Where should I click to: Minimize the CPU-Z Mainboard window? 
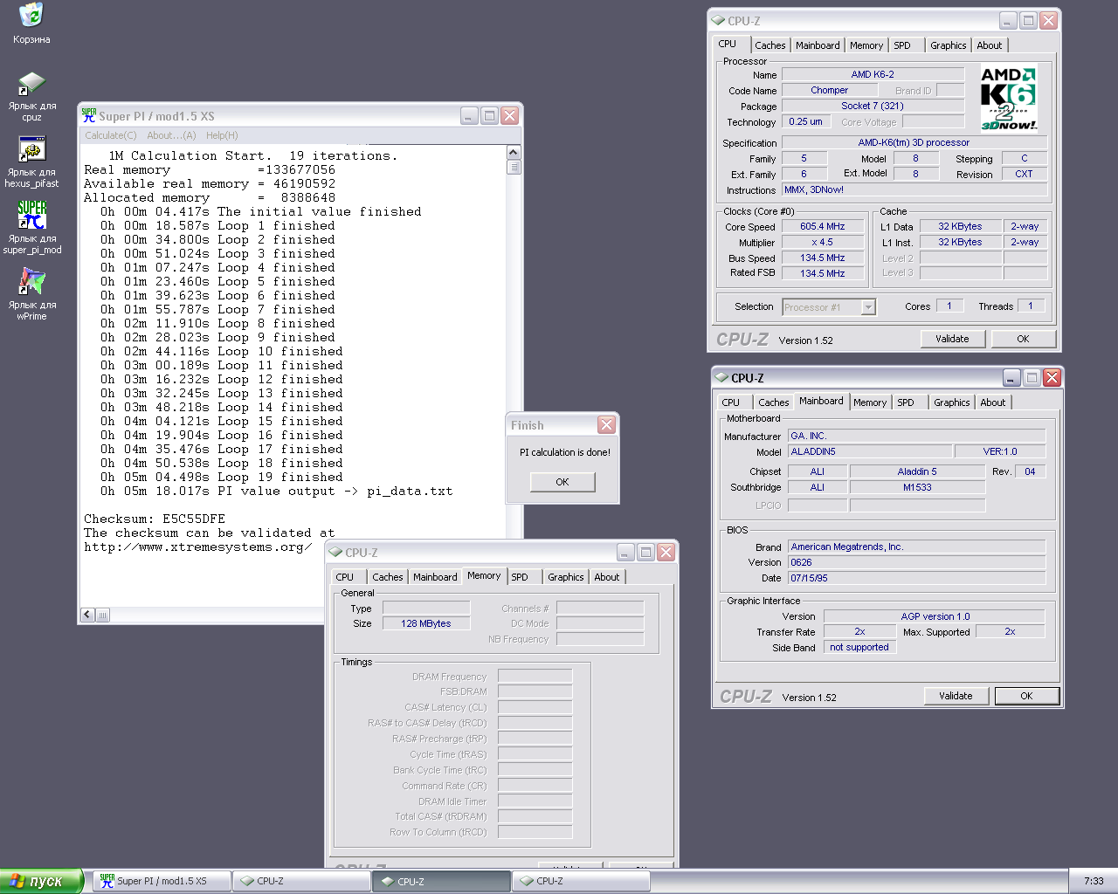click(1011, 377)
